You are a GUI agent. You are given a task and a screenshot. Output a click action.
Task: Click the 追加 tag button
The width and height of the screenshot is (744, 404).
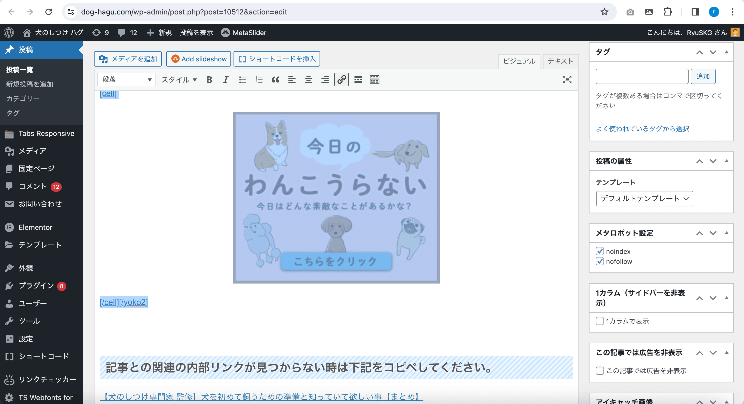click(x=703, y=76)
